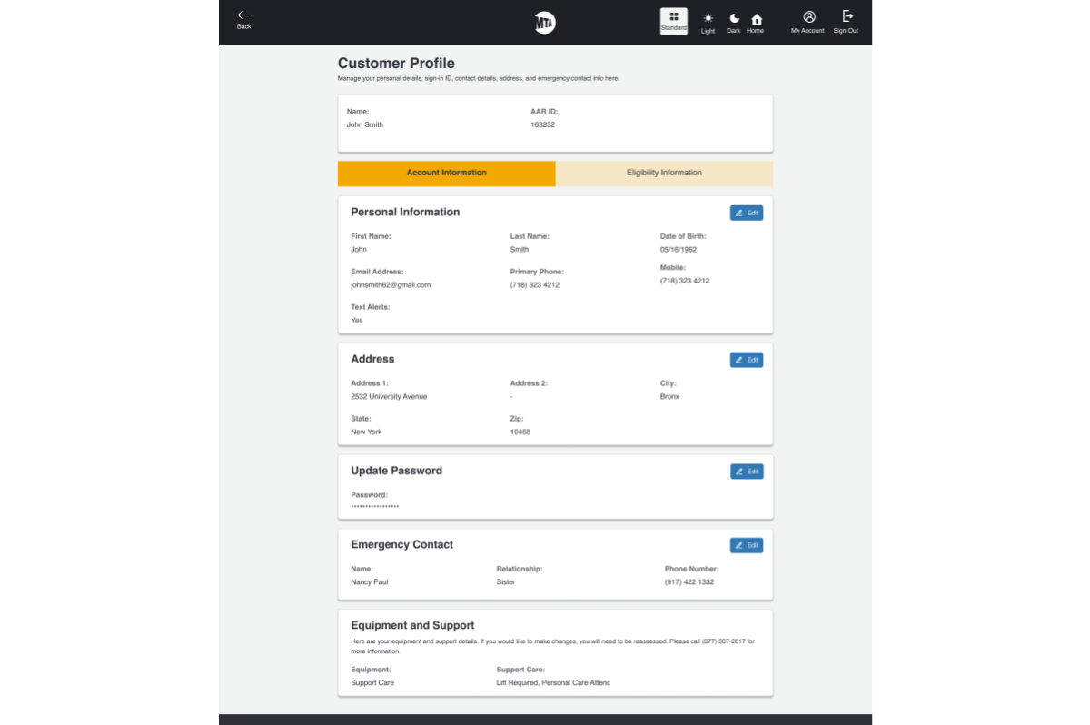Click the masked password value
Viewport: 1090px width, 725px height.
[x=375, y=507]
